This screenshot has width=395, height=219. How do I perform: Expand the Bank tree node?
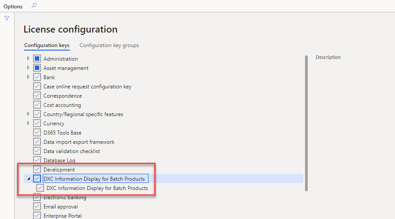[x=28, y=77]
